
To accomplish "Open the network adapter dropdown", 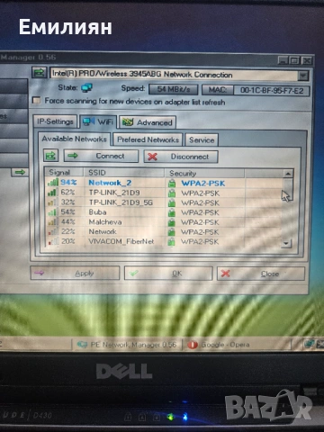I will [x=303, y=75].
